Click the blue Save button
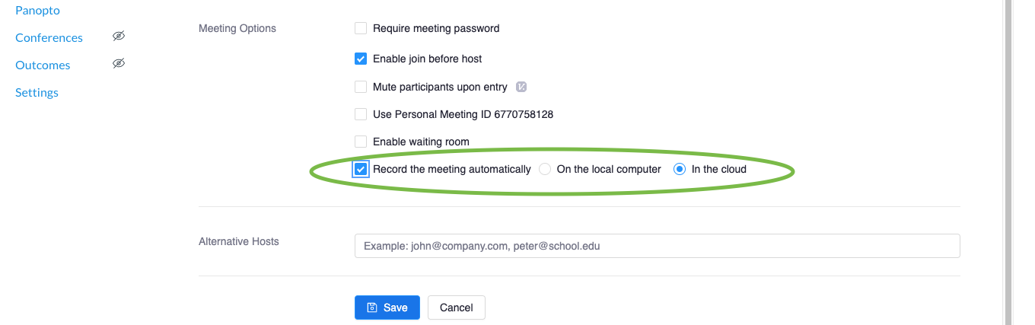 pyautogui.click(x=387, y=307)
